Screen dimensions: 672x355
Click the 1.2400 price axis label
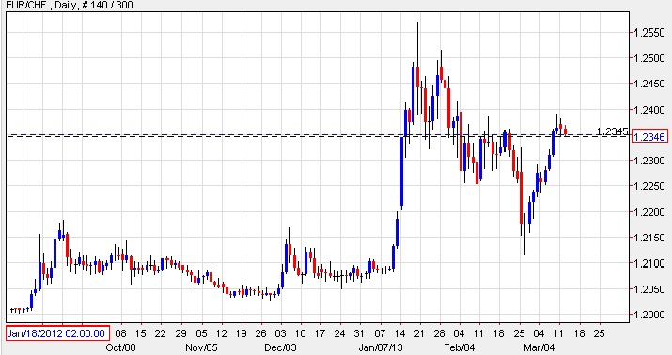(649, 110)
